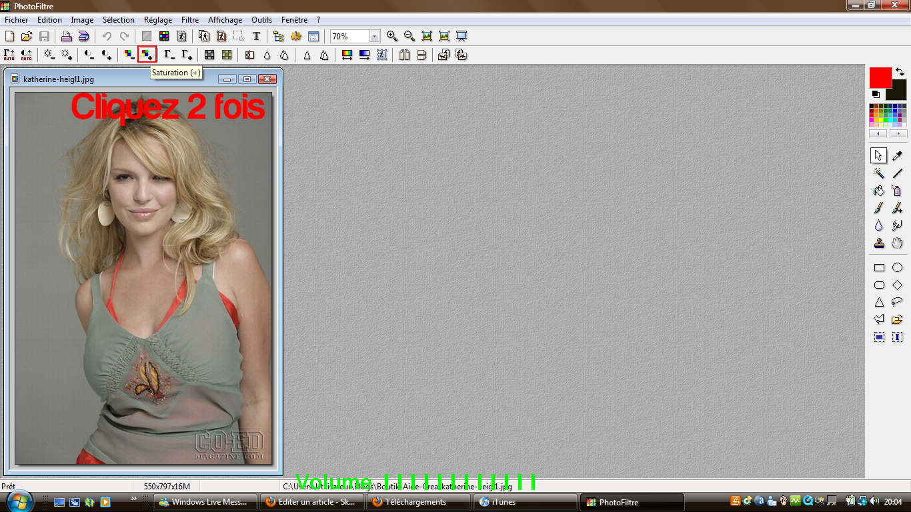
Task: Open the Fichier menu
Action: pyautogui.click(x=17, y=20)
